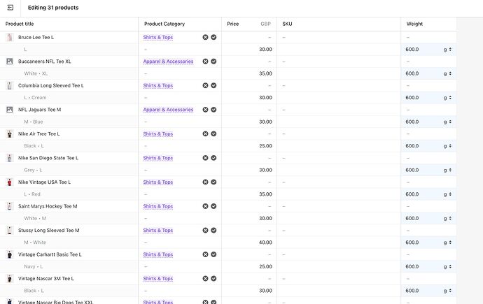Open weight unit selector for Bruce Lee L variant
The image size is (483, 304).
[x=447, y=50]
